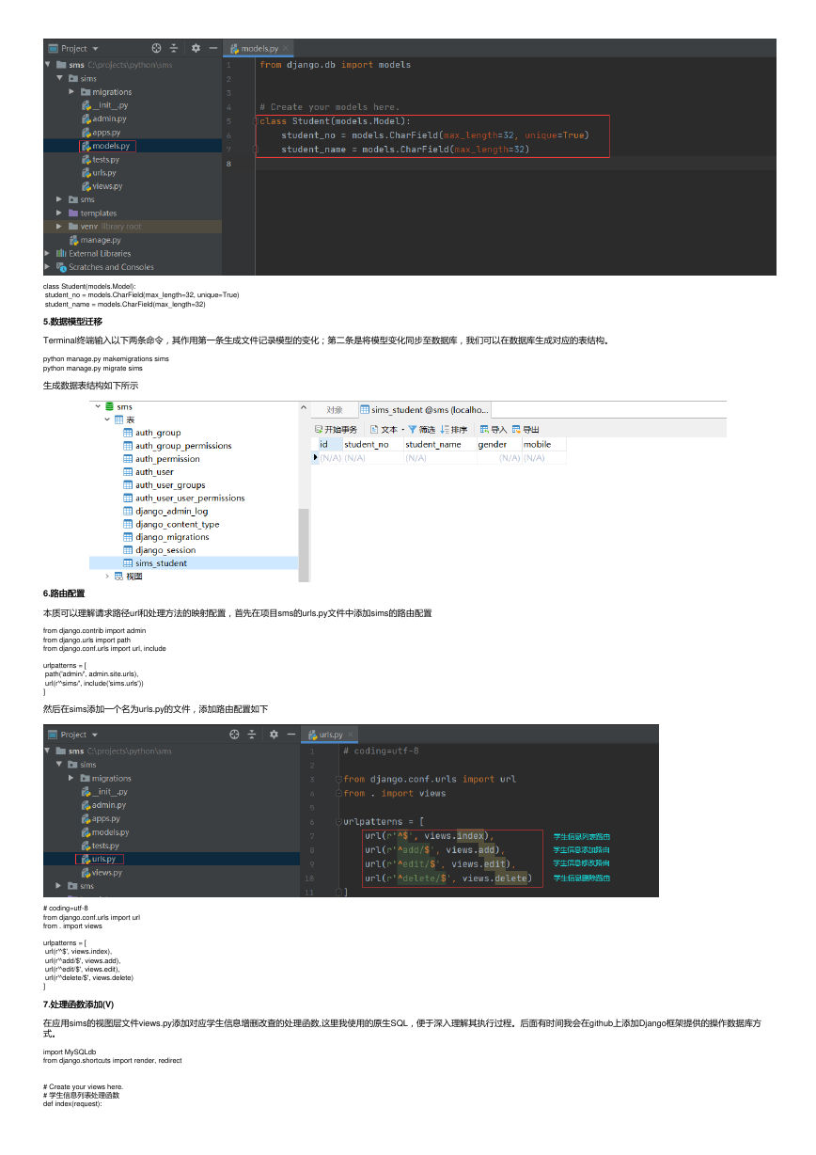
Task: Collapse the 表 tables node in Navicat
Action: pyautogui.click(x=107, y=419)
